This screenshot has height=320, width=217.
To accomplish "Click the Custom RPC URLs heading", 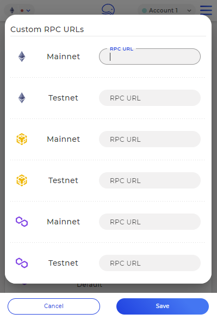I will [47, 29].
